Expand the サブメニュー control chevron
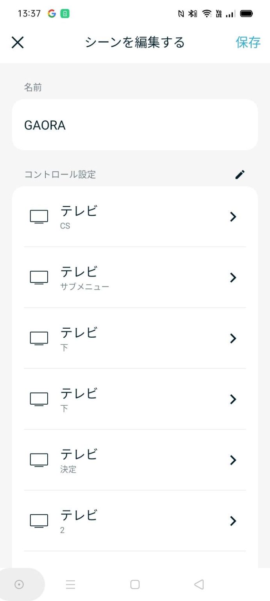 click(233, 277)
